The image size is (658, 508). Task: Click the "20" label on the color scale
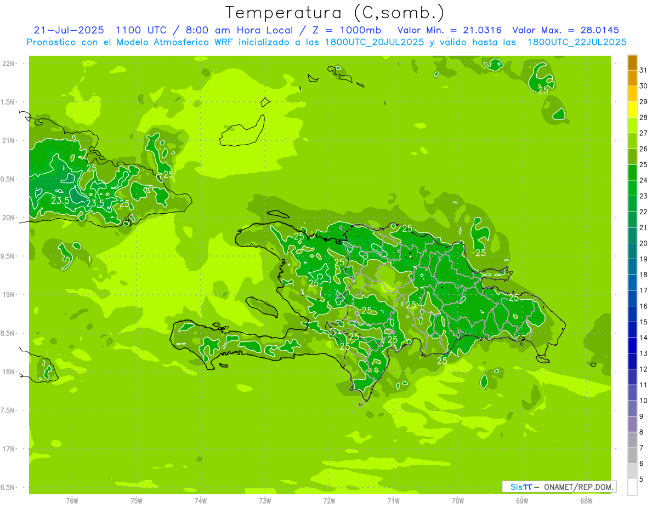[644, 243]
